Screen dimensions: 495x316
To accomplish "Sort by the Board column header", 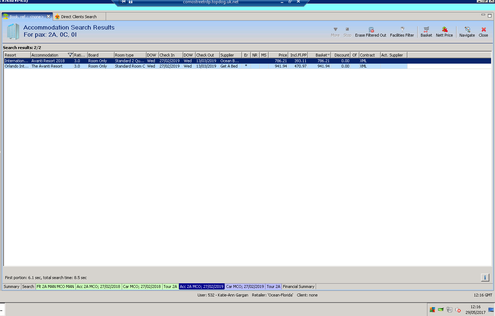I will coord(101,55).
